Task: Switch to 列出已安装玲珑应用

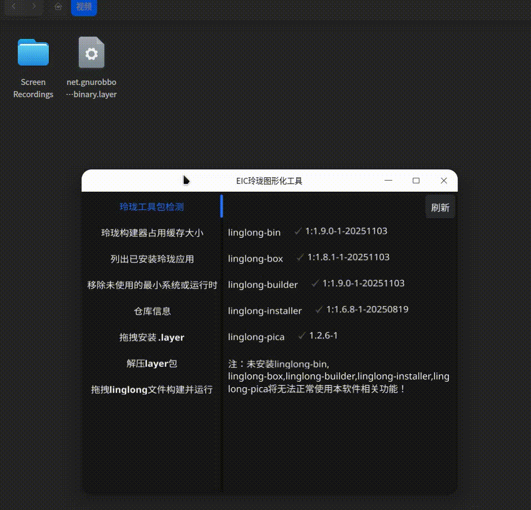Action: 152,259
